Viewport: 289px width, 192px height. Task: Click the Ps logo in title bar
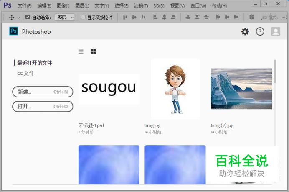point(8,5)
